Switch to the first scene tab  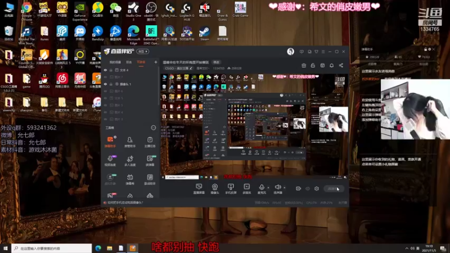click(x=115, y=62)
